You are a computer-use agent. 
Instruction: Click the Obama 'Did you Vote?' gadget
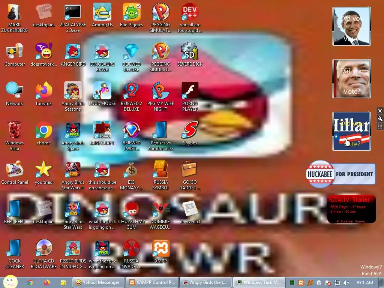352,26
